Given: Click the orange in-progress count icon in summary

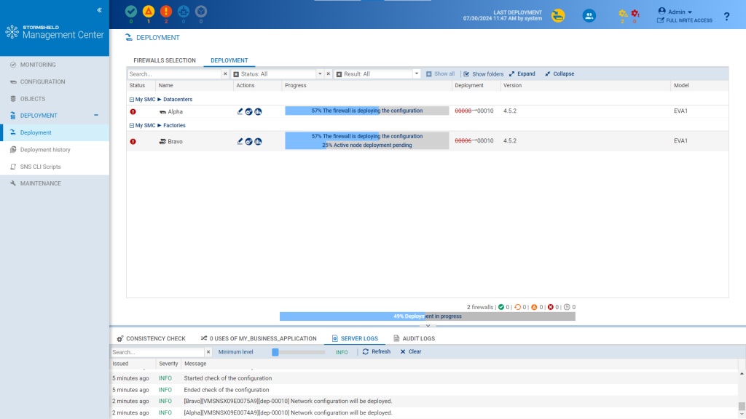Looking at the screenshot, I should pyautogui.click(x=518, y=308).
